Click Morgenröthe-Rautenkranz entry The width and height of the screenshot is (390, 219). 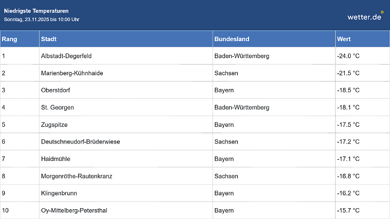77,176
